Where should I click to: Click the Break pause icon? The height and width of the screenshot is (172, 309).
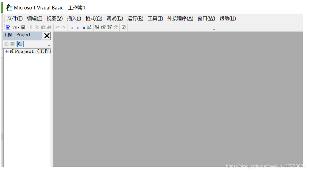tap(78, 28)
